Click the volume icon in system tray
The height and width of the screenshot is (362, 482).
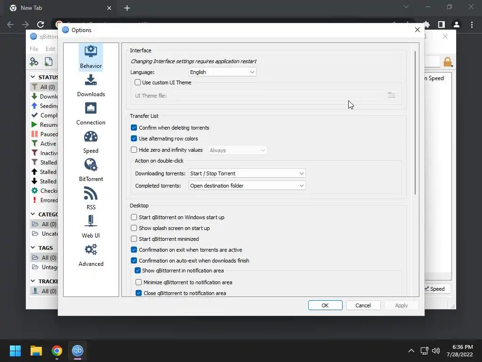(x=436, y=351)
